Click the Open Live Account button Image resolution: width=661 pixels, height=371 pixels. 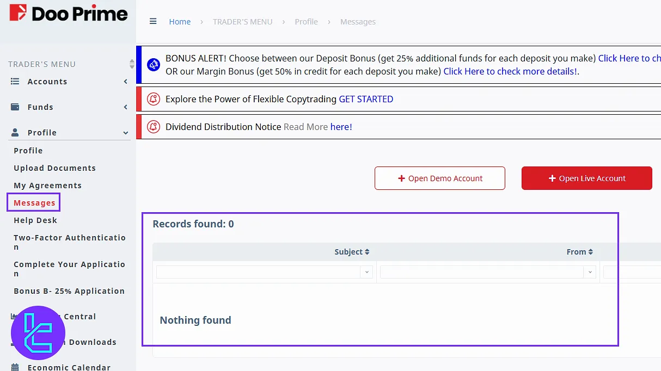(586, 178)
